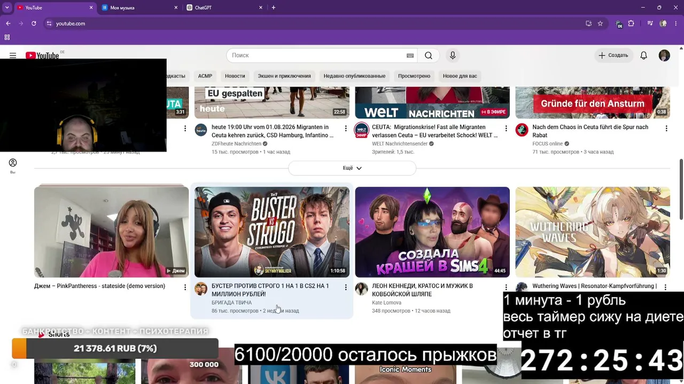Play the 'Создала крашей в Sims 4' thumbnail
684x384 pixels.
[432, 232]
